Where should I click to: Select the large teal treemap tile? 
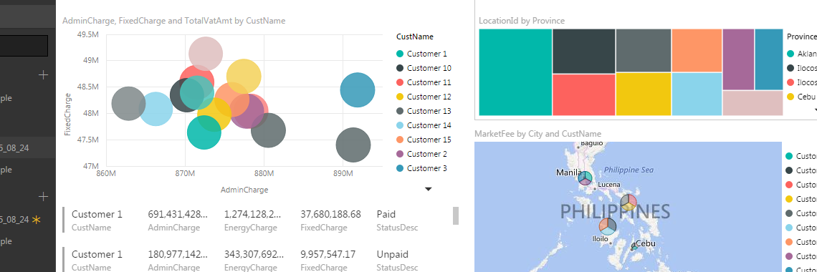(x=515, y=72)
